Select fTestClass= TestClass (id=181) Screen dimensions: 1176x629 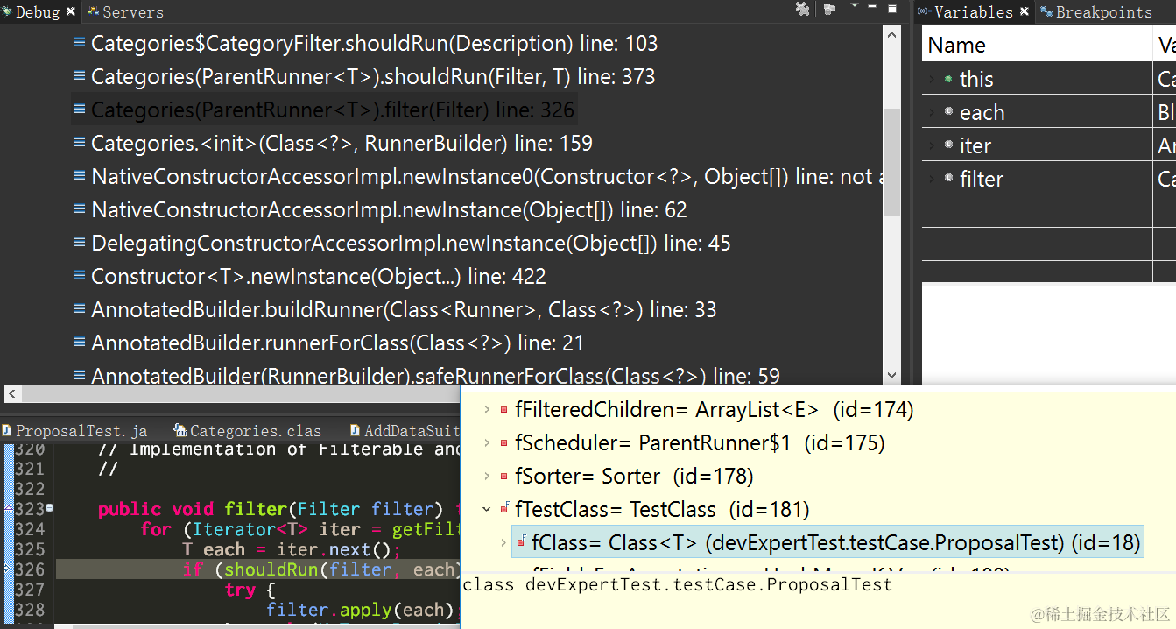tap(662, 510)
